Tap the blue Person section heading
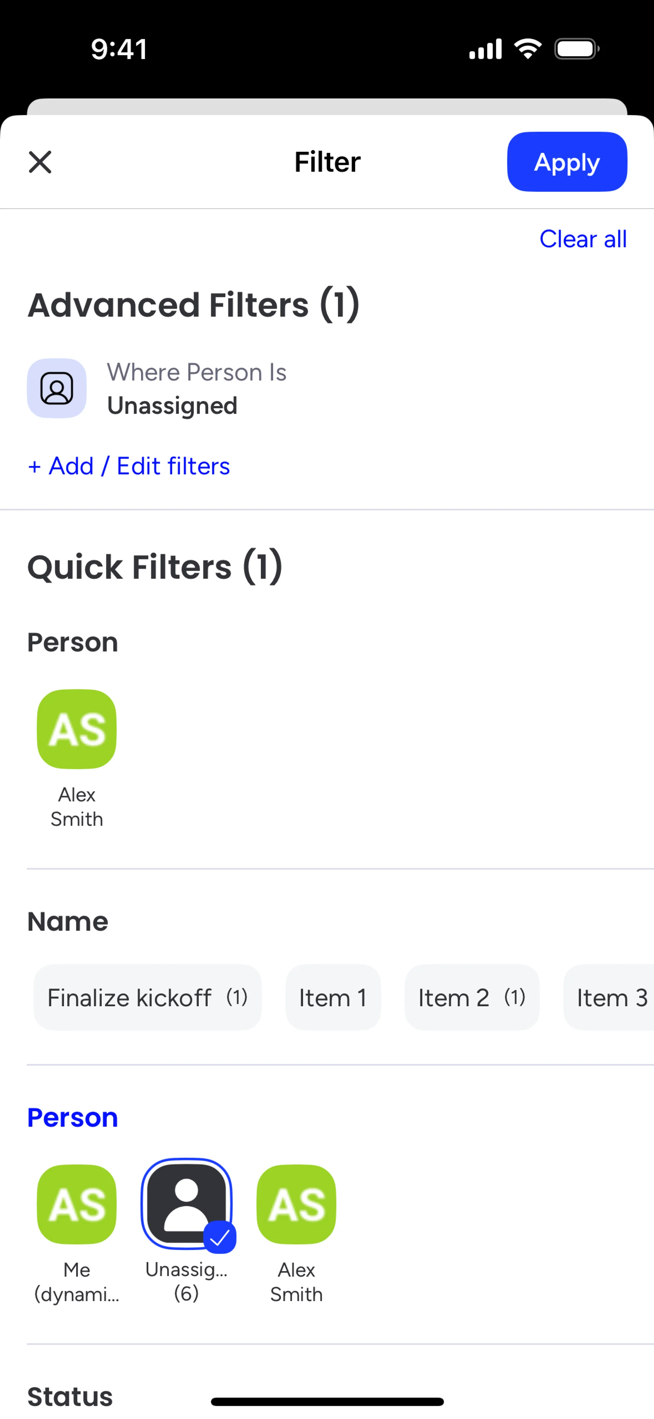 click(x=73, y=1118)
